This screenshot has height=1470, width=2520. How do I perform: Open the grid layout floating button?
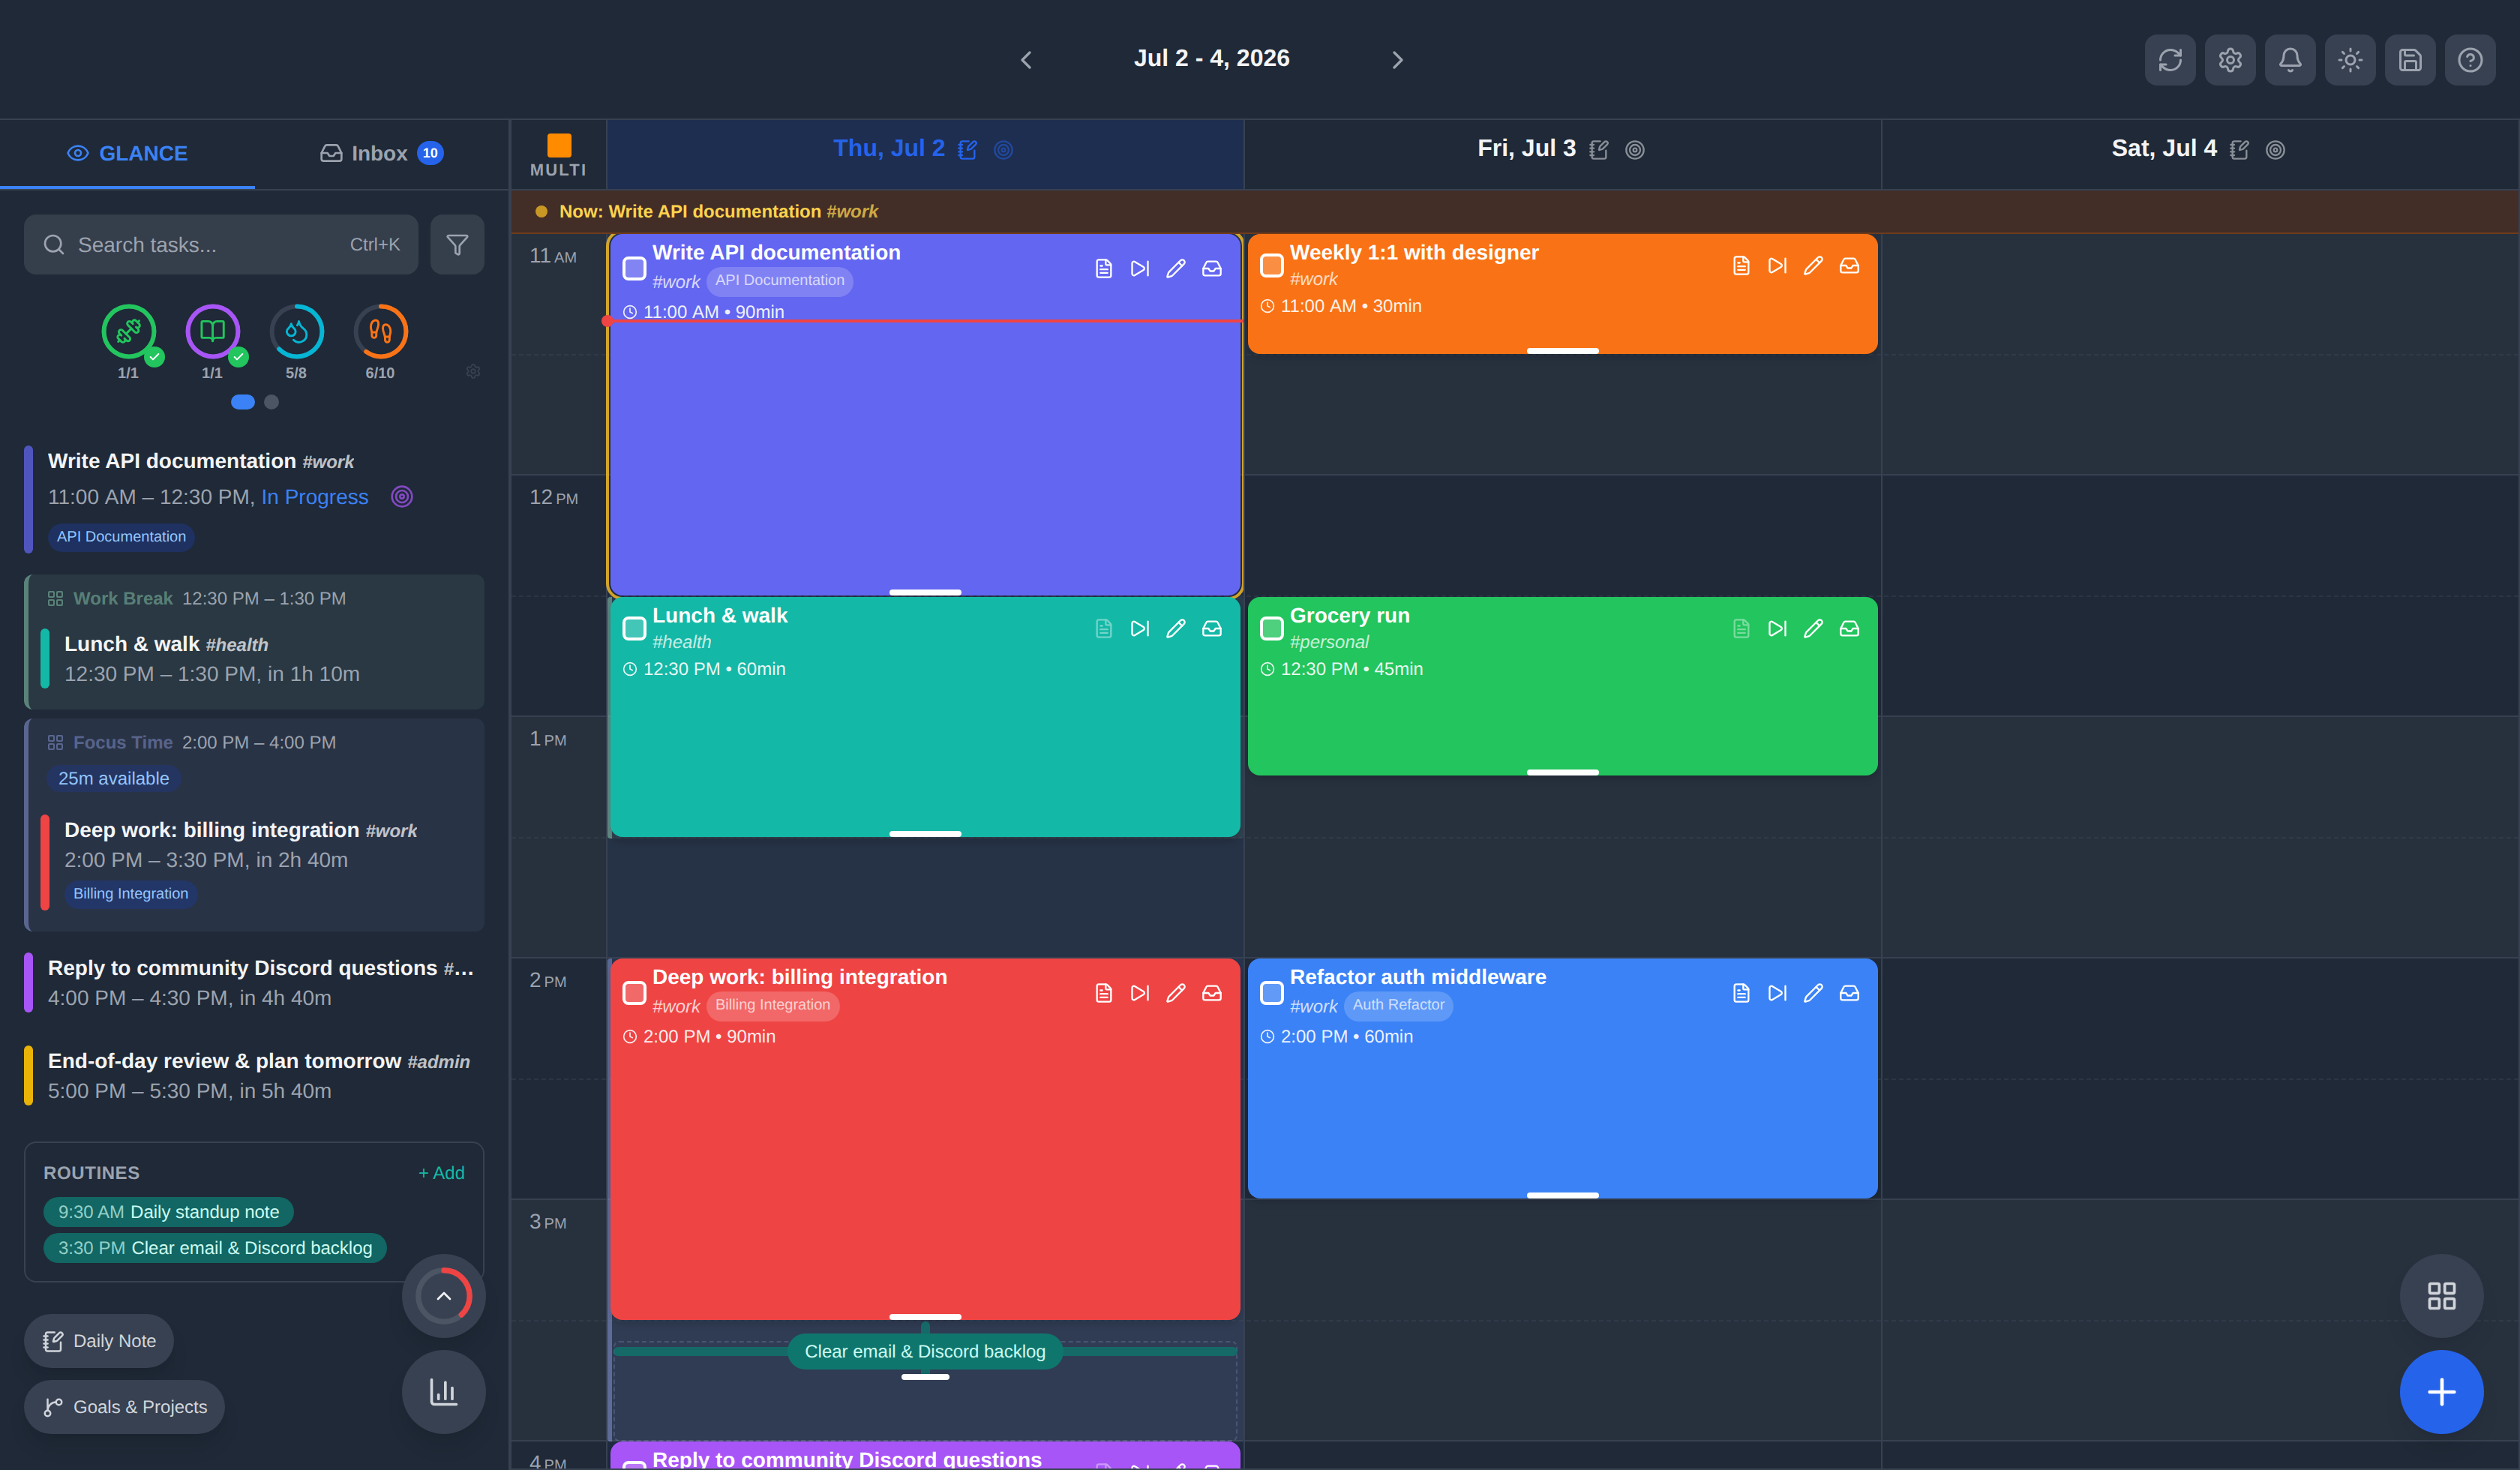tap(2441, 1296)
